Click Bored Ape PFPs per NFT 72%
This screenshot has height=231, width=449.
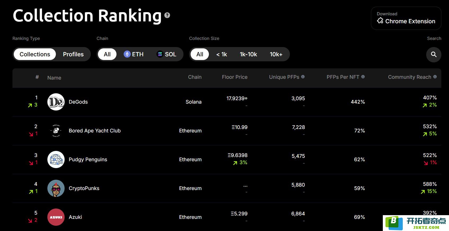point(360,131)
